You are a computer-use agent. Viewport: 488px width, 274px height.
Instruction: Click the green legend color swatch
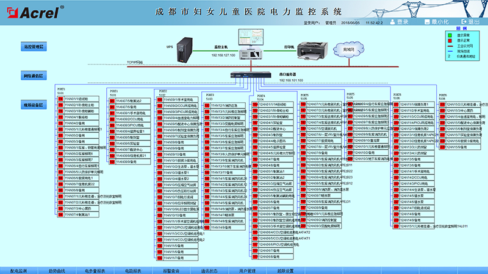(x=450, y=35)
